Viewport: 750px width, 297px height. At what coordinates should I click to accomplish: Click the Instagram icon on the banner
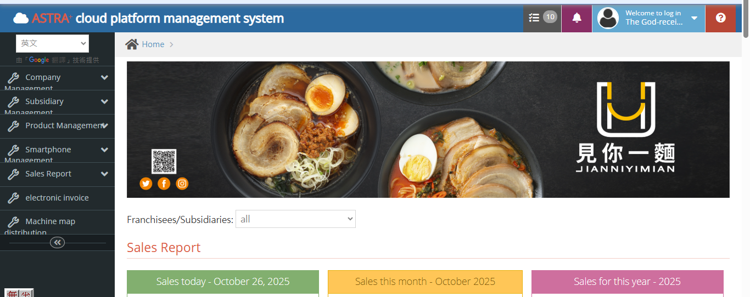point(182,184)
